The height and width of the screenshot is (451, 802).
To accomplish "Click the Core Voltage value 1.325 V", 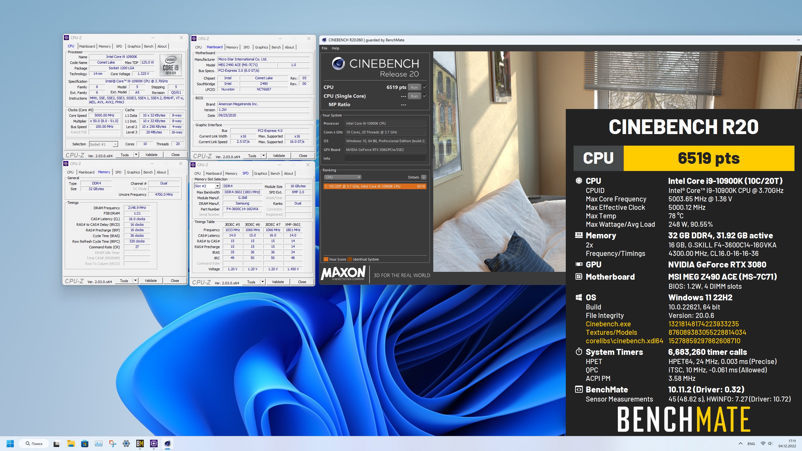I will (x=143, y=74).
